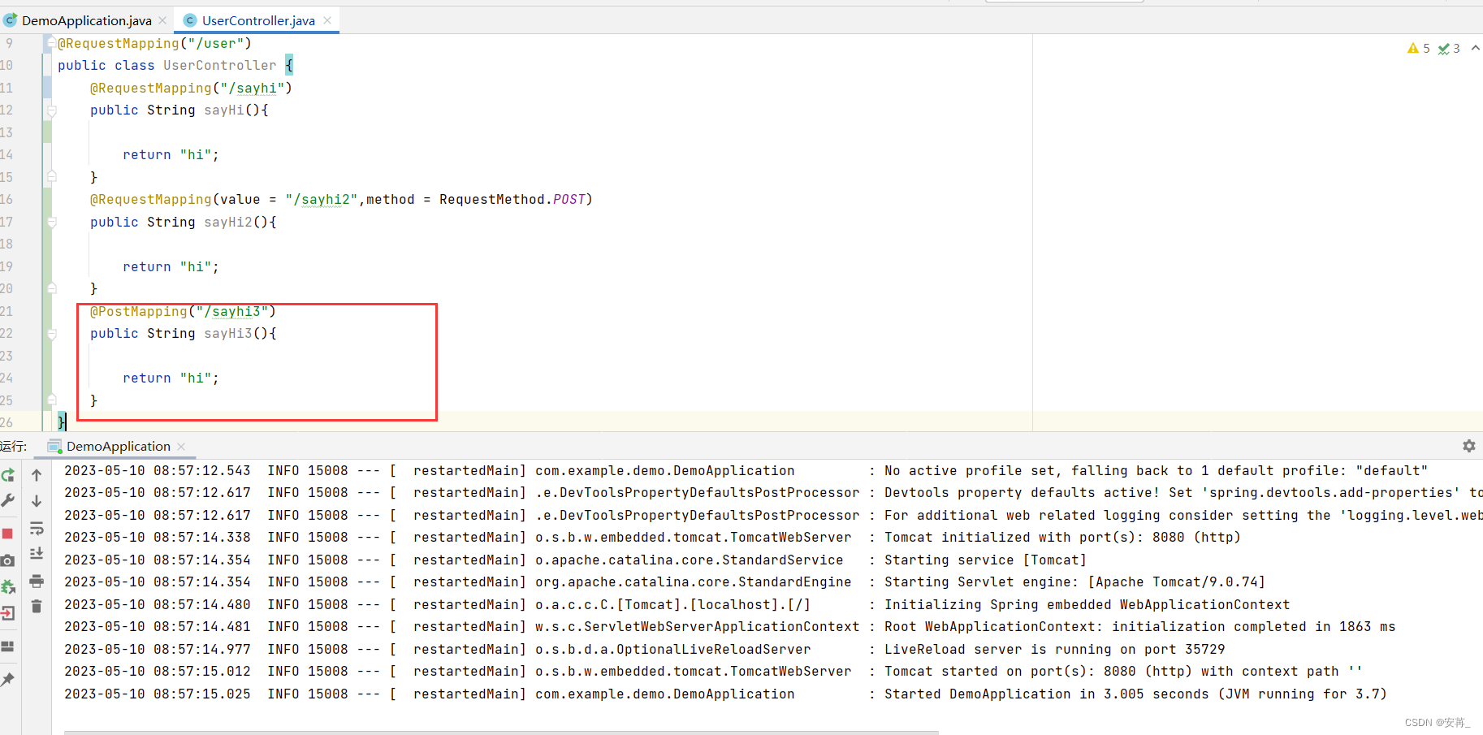Collapse the sayHi2 method at line 17
This screenshot has width=1483, height=735.
click(52, 223)
